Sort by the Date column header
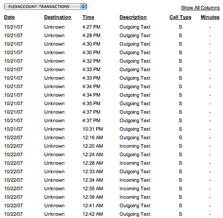The width and height of the screenshot is (223, 218). (x=9, y=17)
